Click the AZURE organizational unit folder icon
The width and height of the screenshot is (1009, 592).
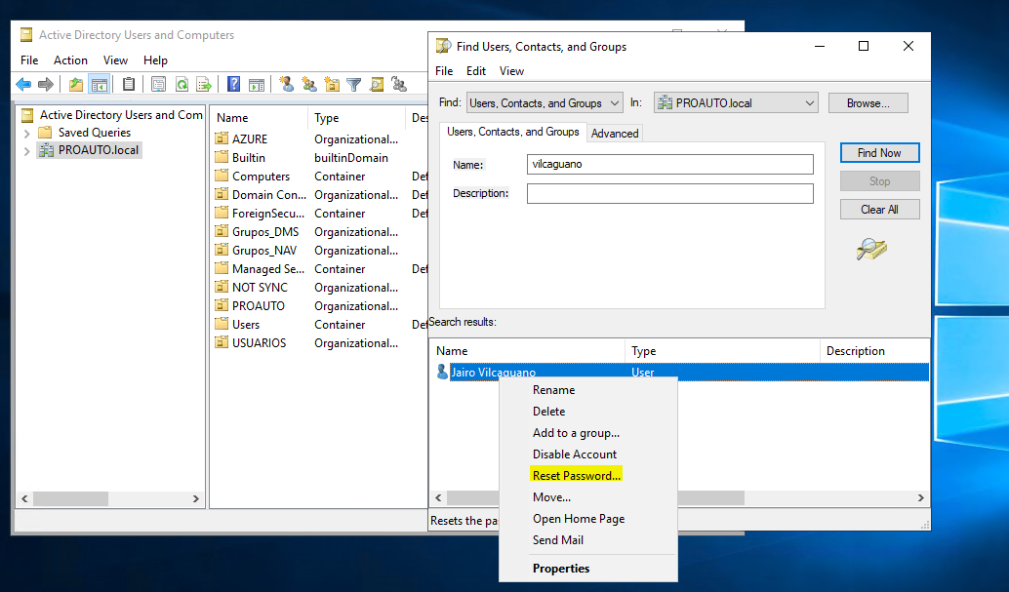(x=222, y=138)
